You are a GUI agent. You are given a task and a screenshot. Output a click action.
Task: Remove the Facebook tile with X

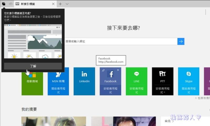[x=118, y=70]
